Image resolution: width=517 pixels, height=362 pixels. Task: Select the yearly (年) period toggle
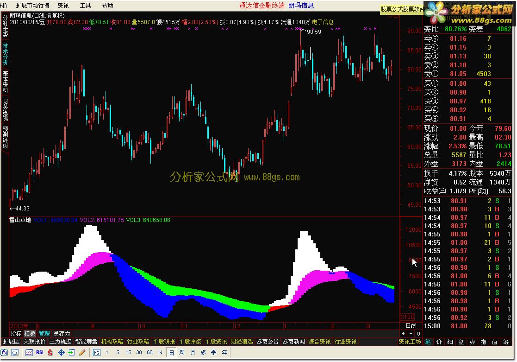(x=224, y=352)
